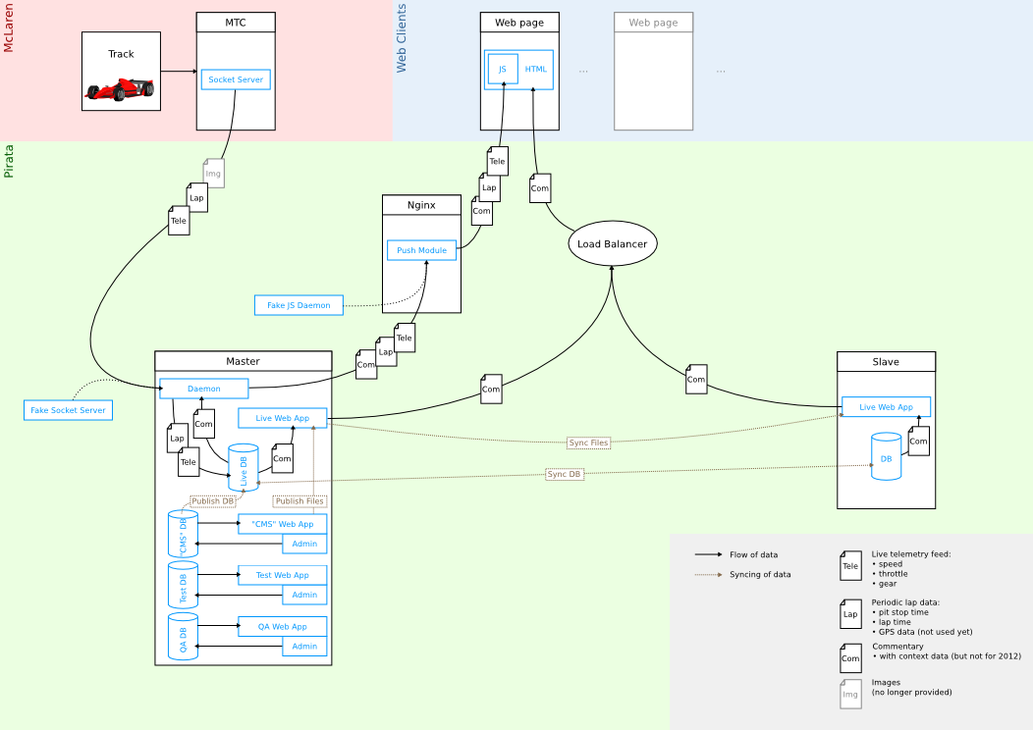Select the JS box in the Web page
Image resolution: width=1033 pixels, height=730 pixels.
coord(503,70)
